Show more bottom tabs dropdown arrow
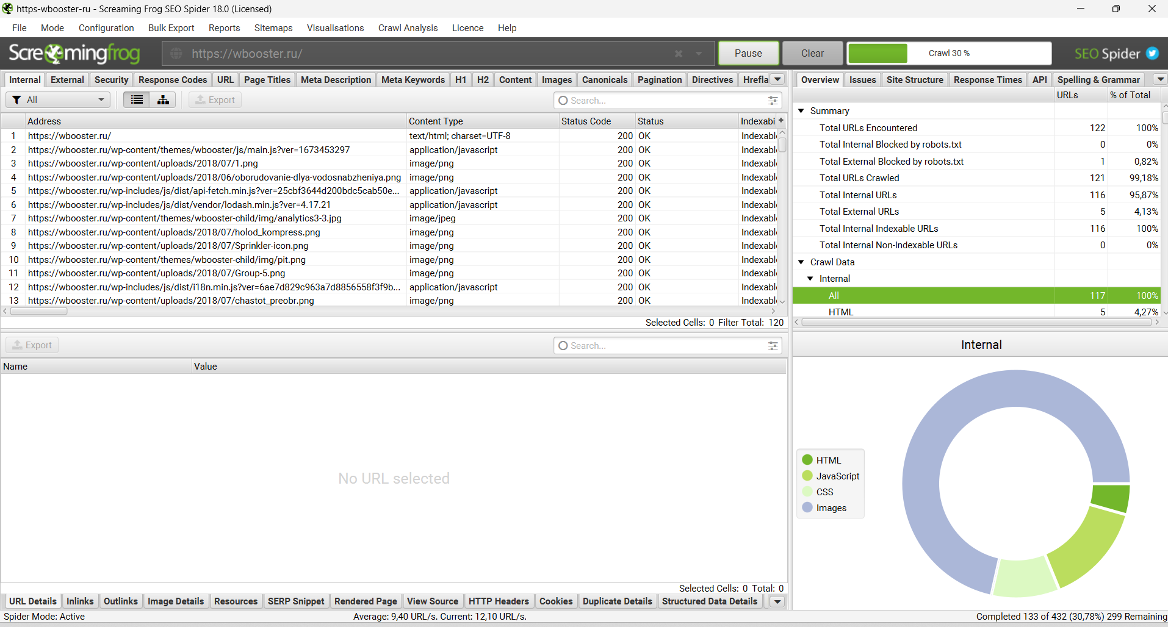 [x=777, y=601]
